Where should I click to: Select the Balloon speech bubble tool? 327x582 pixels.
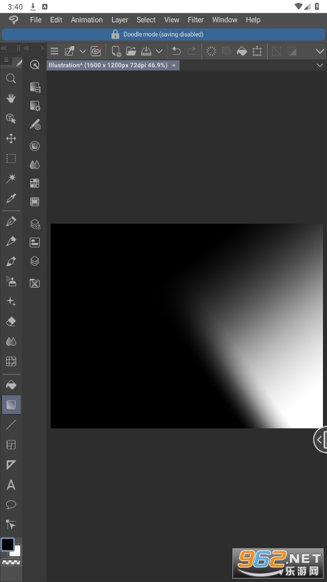11,505
